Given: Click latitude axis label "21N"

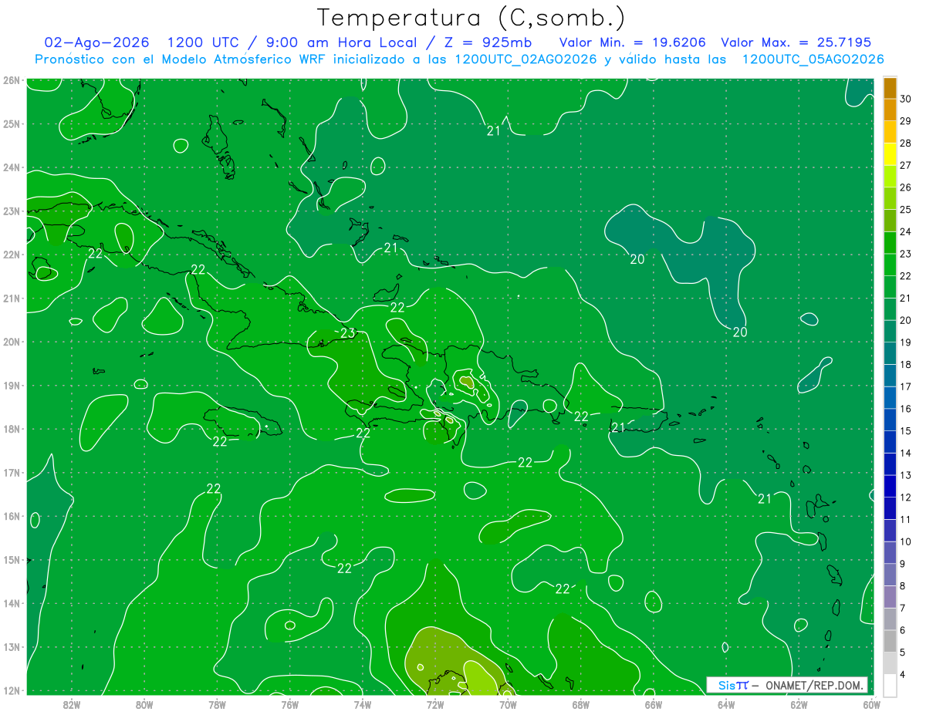Looking at the screenshot, I should (11, 298).
